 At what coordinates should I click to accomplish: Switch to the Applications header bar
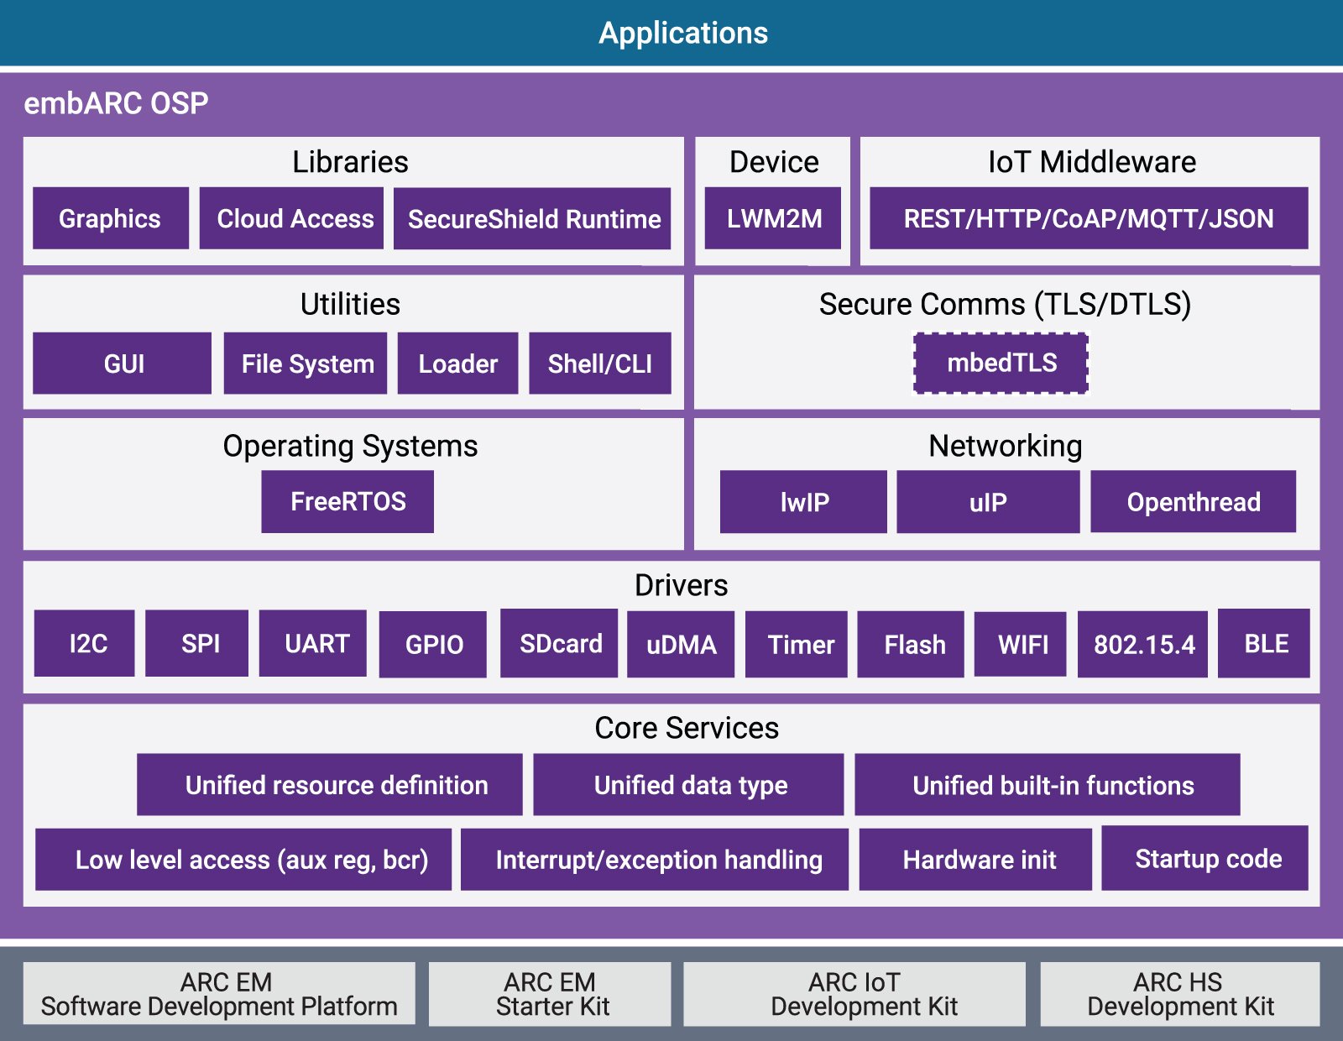(683, 34)
